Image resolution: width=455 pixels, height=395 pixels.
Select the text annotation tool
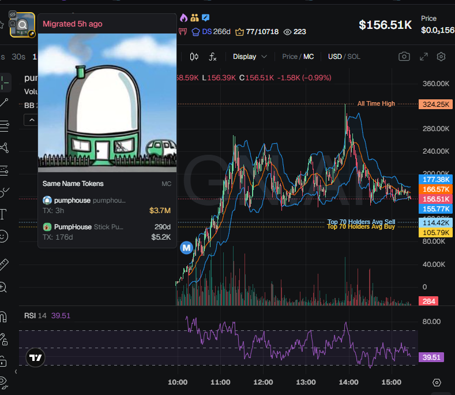(3, 214)
